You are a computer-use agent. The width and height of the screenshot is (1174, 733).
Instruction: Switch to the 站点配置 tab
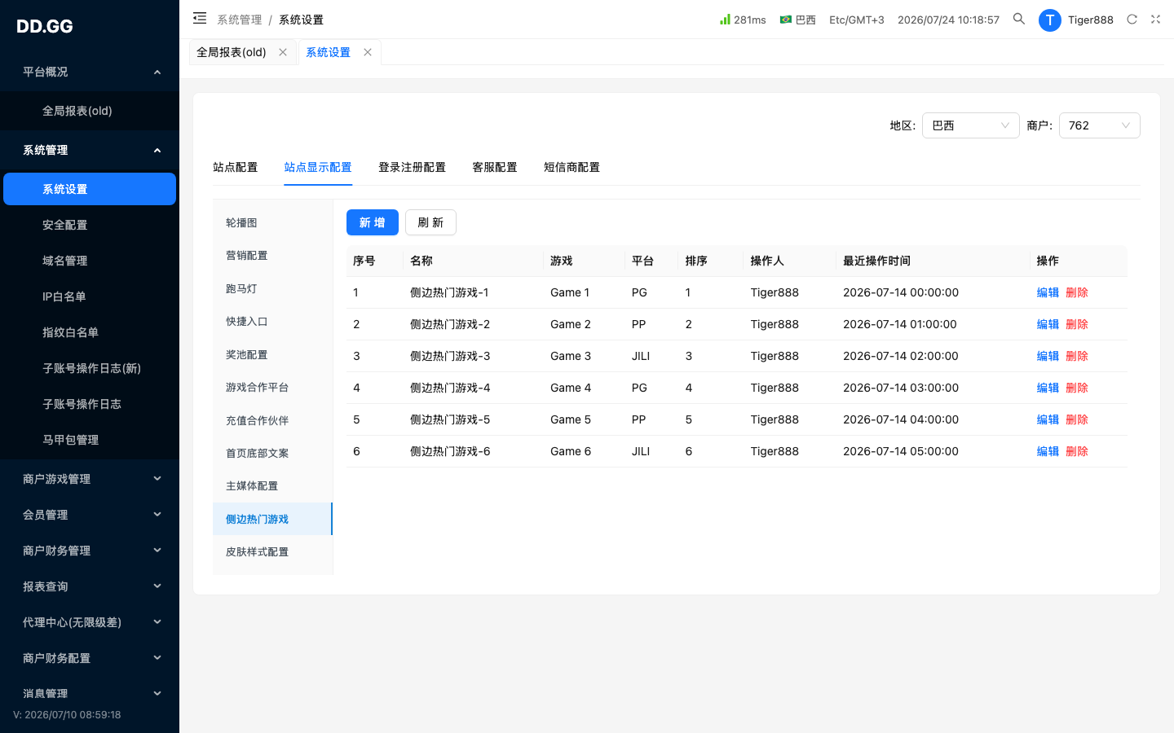tap(235, 167)
